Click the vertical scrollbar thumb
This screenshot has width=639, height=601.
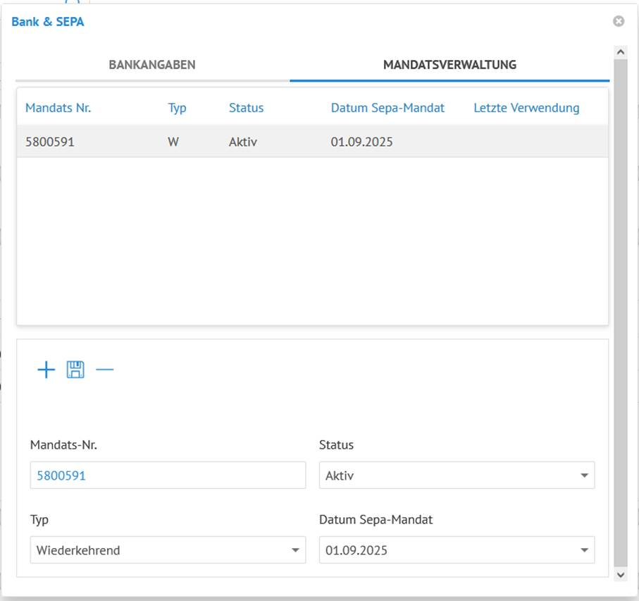tap(620, 310)
